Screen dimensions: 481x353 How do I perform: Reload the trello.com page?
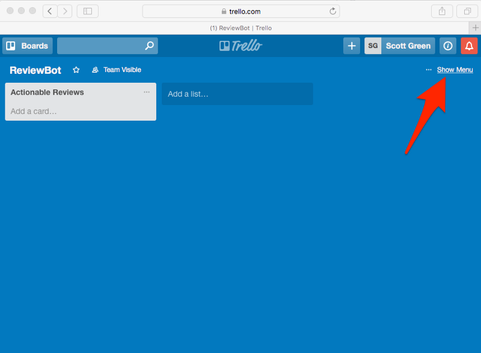(x=332, y=11)
